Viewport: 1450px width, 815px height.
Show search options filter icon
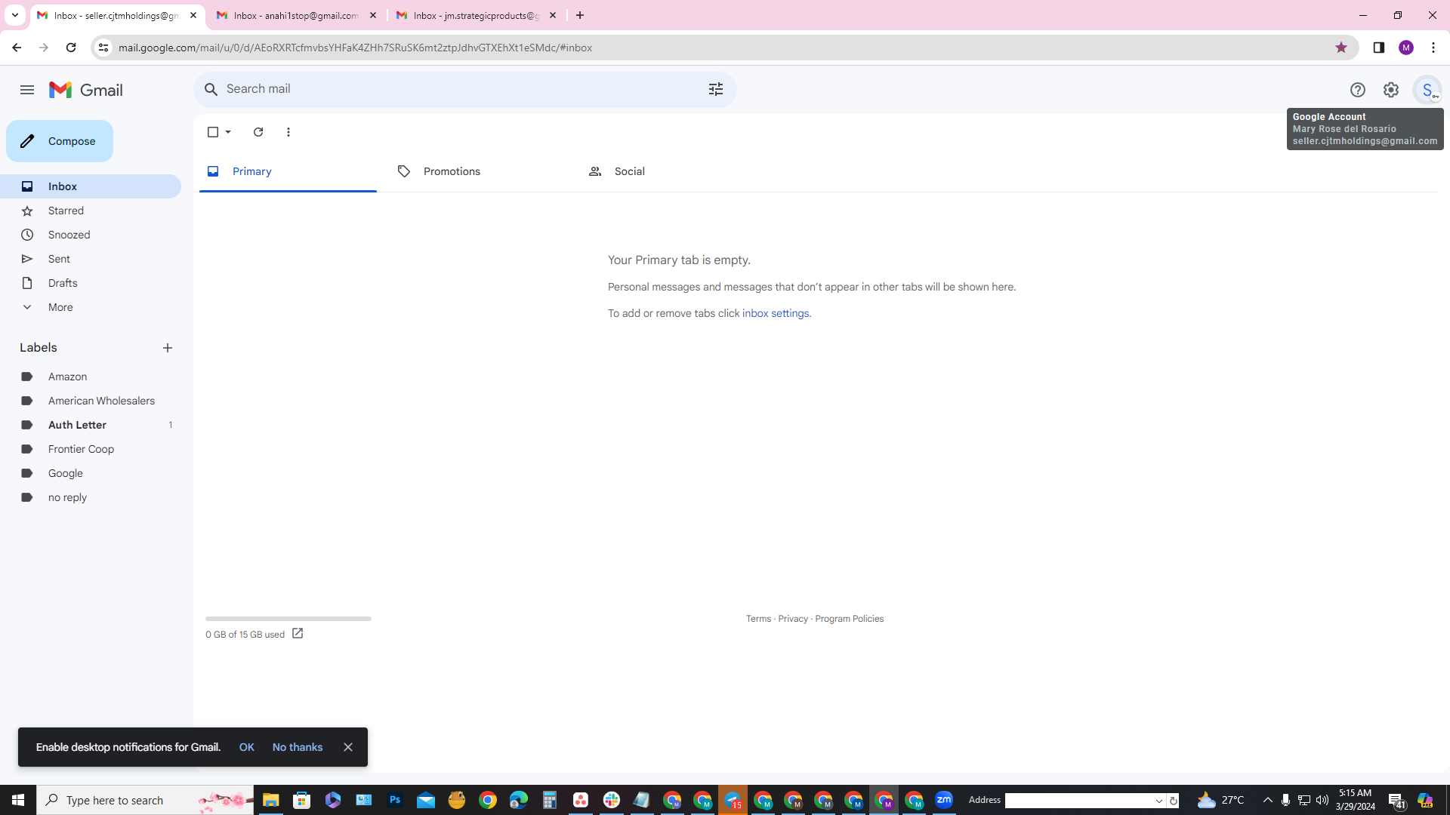(716, 89)
